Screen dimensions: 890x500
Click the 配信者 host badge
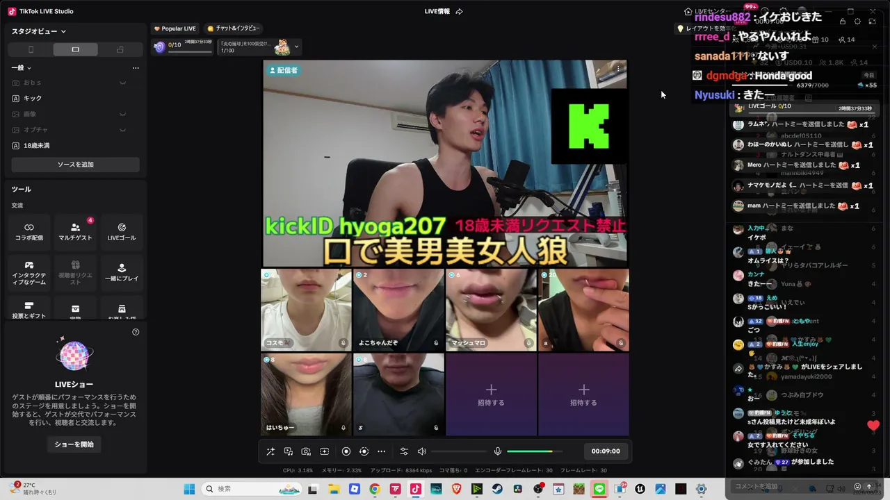coord(284,70)
